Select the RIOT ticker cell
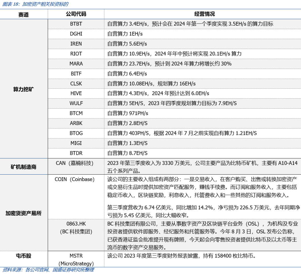Screen dimensions: 301x274 point(76,54)
